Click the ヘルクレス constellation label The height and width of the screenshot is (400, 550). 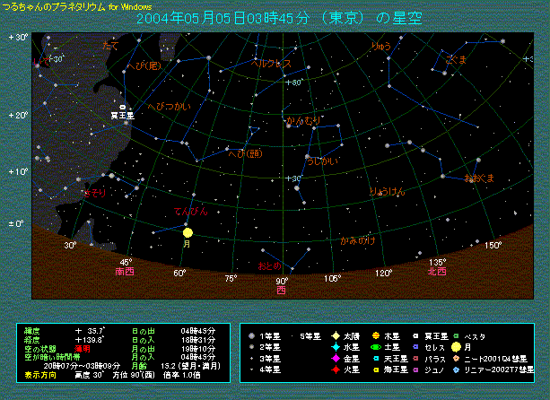pos(271,64)
